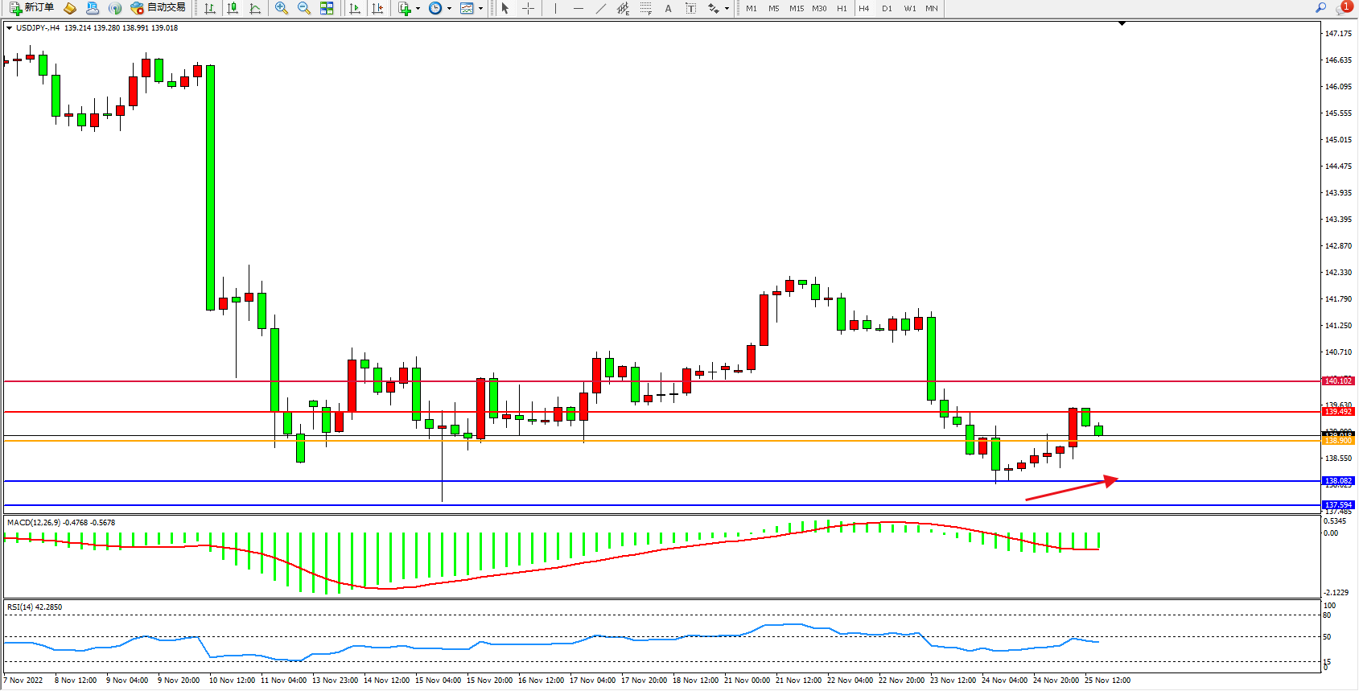1359x691 pixels.
Task: Toggle 自动交易 auto trading
Action: pos(159,8)
